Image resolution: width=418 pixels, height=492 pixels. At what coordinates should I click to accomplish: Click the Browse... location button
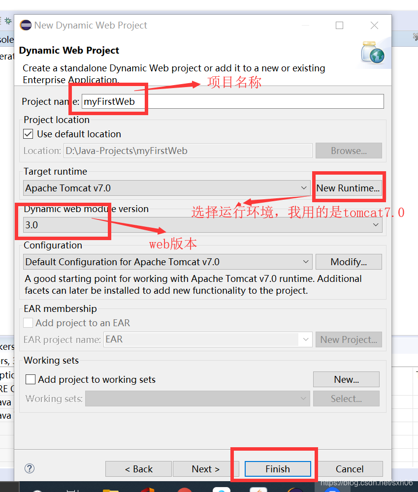pos(349,151)
